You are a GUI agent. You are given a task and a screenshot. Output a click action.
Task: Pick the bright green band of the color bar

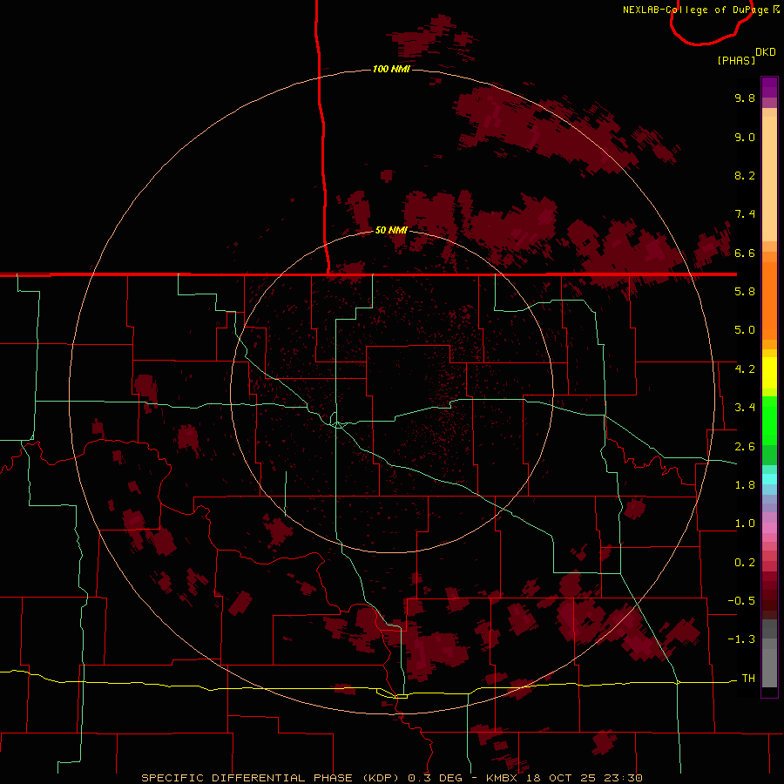click(x=769, y=419)
